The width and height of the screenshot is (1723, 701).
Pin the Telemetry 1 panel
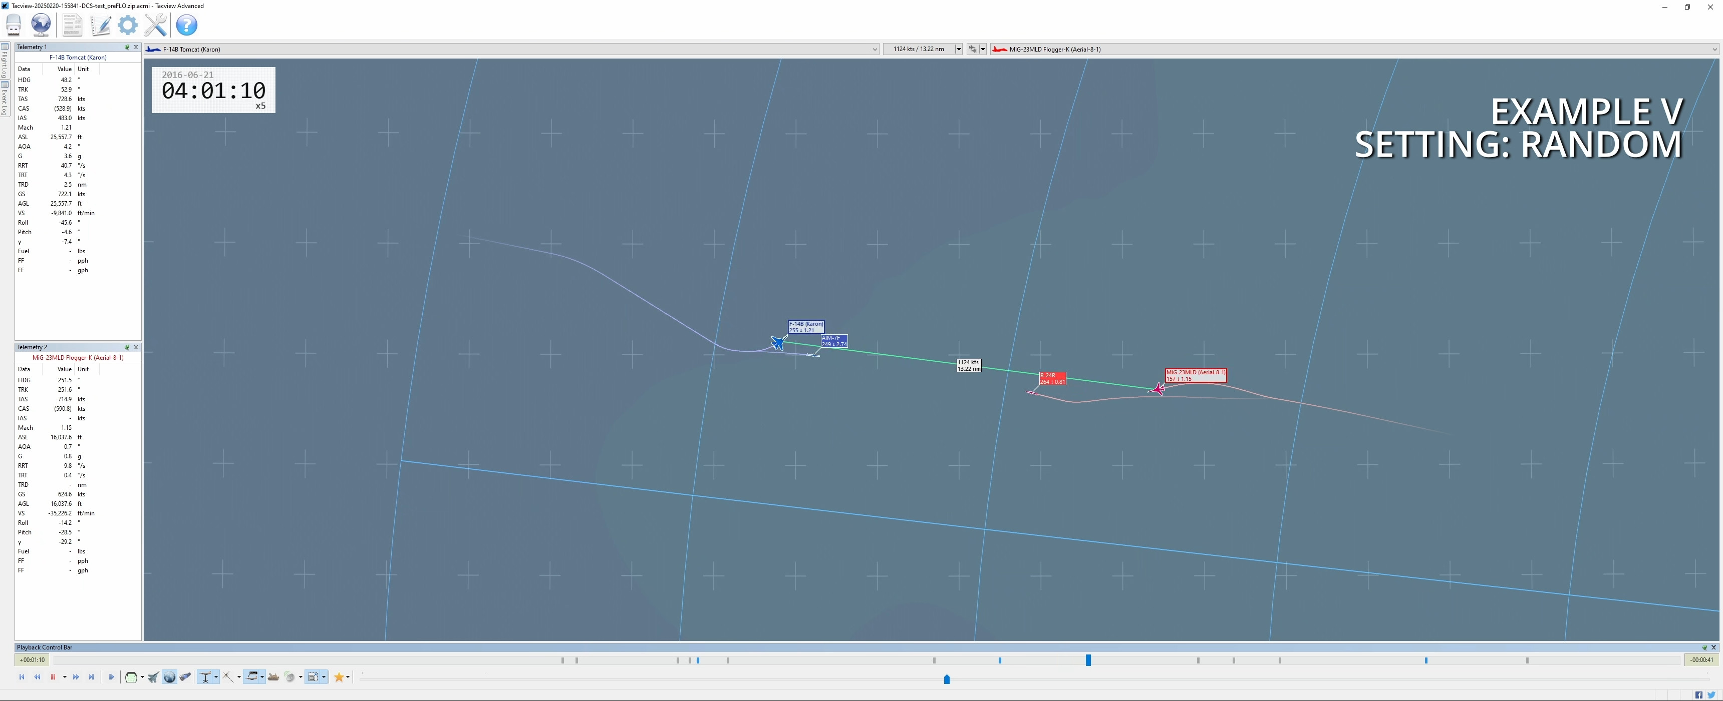pos(126,47)
